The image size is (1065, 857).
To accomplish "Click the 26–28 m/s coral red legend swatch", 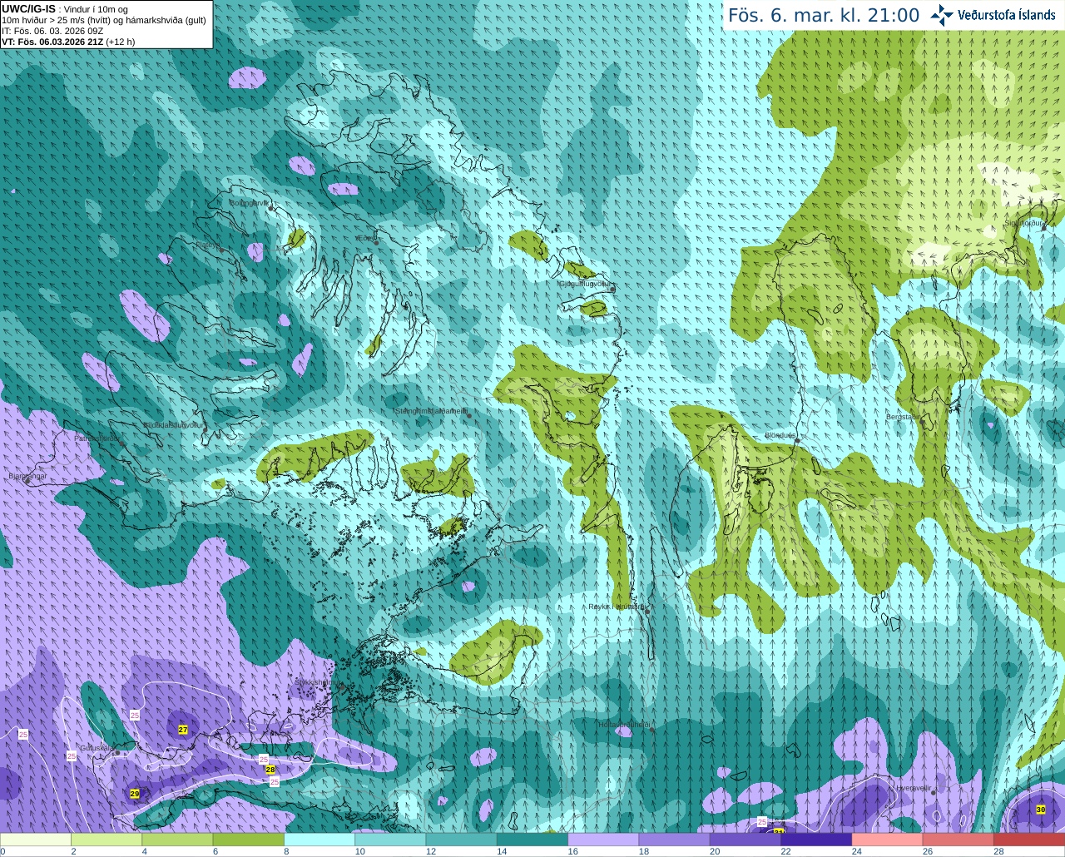I will click(958, 840).
